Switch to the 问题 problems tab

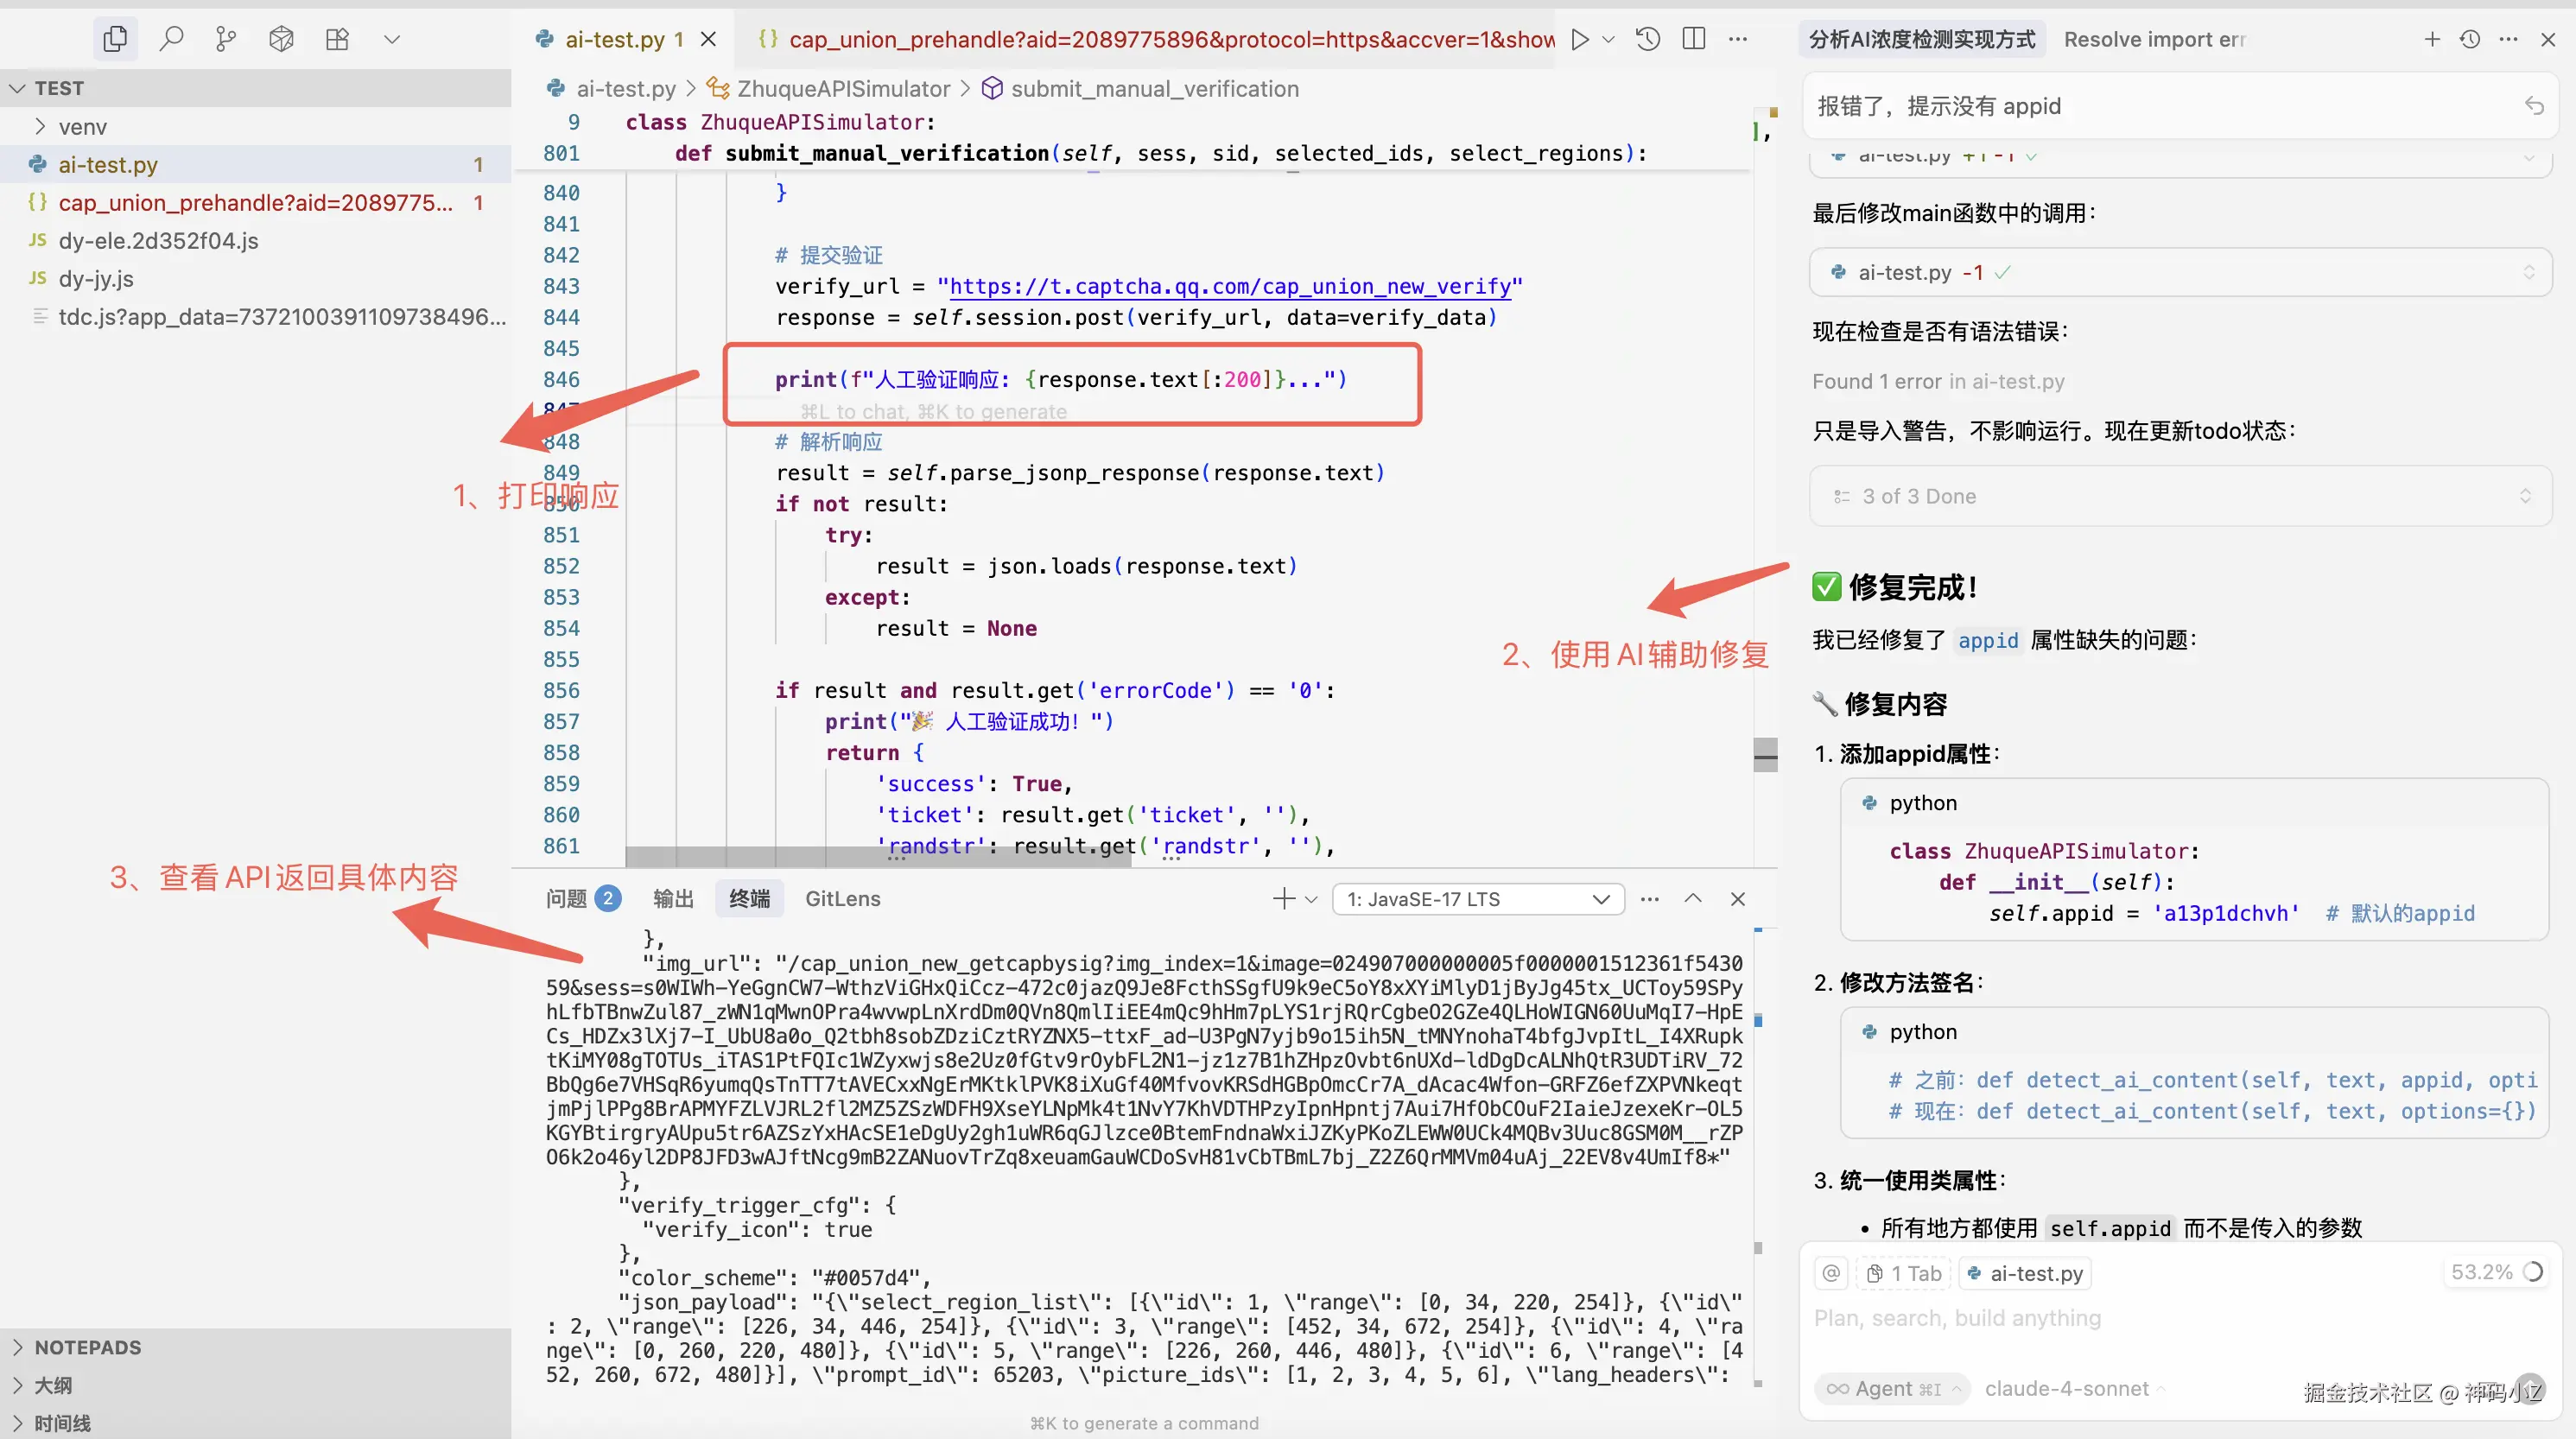(567, 898)
